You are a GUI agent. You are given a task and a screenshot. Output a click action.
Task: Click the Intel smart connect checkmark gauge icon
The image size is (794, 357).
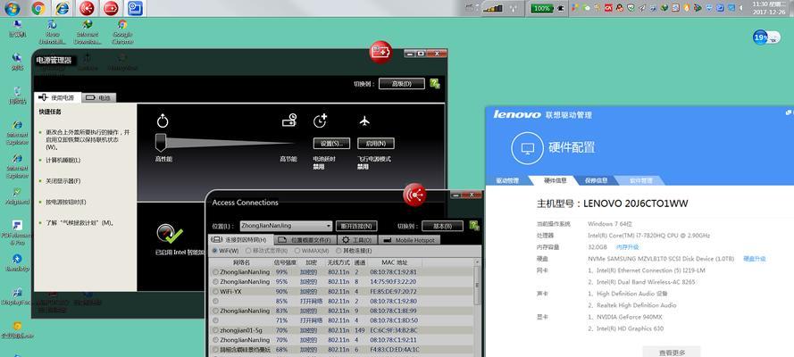(x=169, y=234)
